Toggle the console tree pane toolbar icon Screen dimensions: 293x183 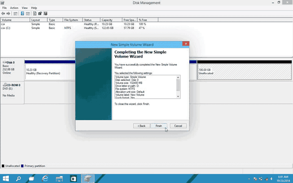pyautogui.click(x=16, y=14)
